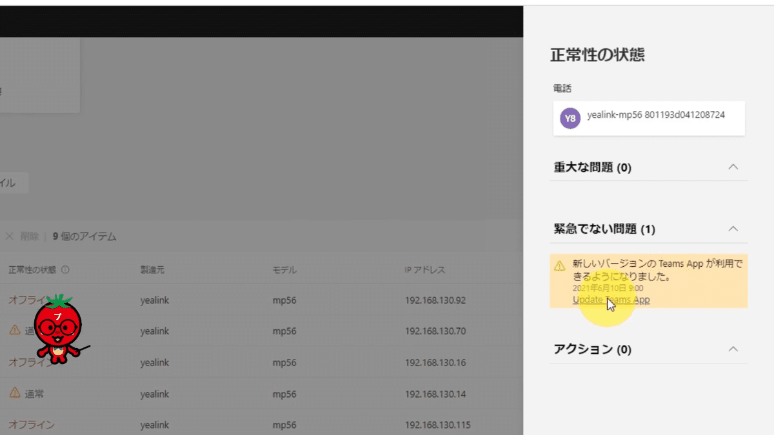This screenshot has width=774, height=435.
Task: Click yealink in the 192.168.130.115 row
Action: click(x=155, y=425)
